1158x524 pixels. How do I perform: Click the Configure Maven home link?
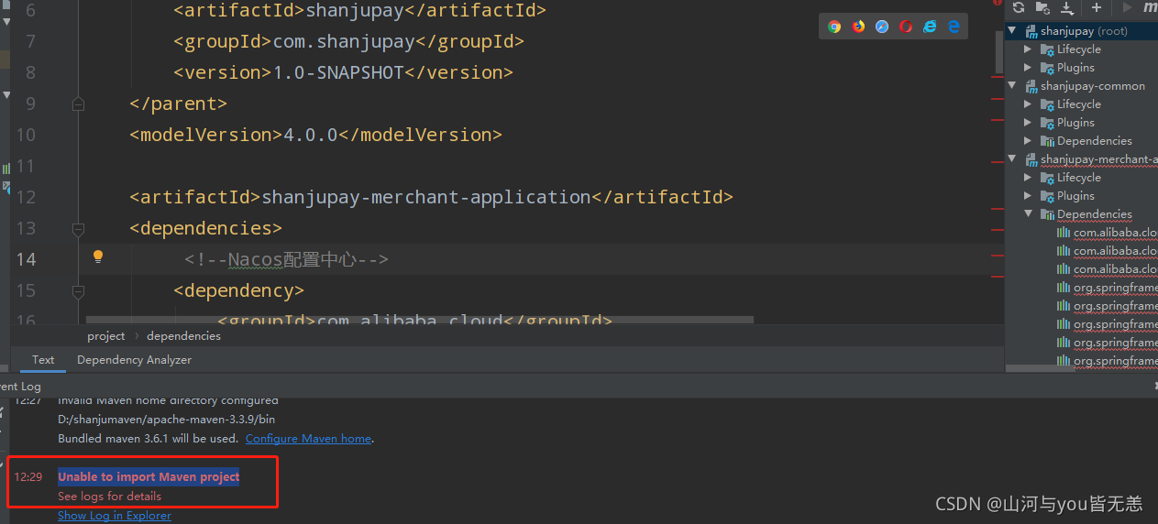click(308, 439)
